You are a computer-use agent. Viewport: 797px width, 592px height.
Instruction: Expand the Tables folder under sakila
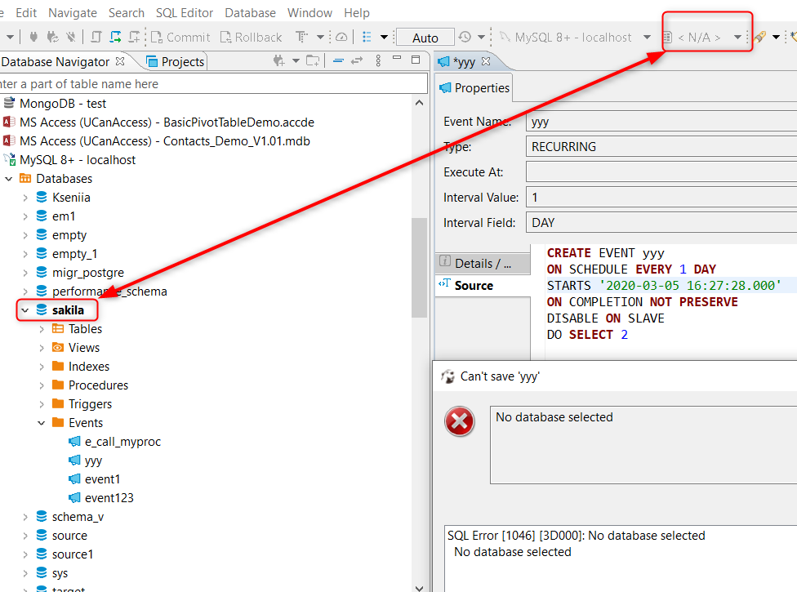point(42,329)
